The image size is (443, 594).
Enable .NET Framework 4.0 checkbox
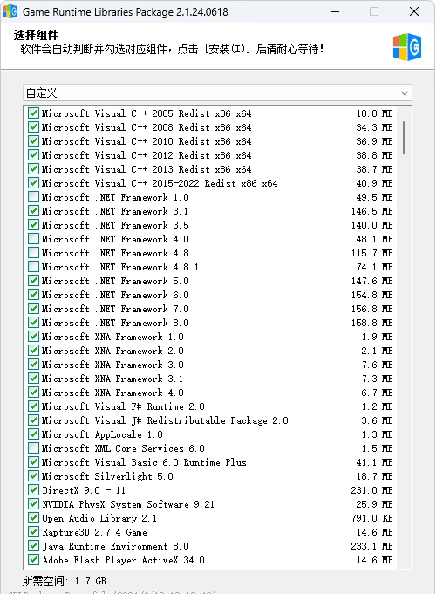(x=33, y=239)
